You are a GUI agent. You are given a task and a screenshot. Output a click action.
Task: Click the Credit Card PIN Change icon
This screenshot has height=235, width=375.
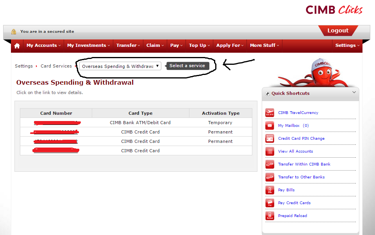[270, 139]
